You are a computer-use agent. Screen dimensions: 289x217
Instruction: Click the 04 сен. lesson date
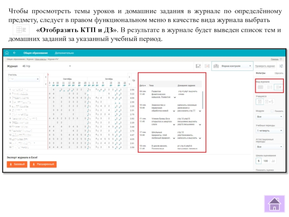click(x=143, y=92)
